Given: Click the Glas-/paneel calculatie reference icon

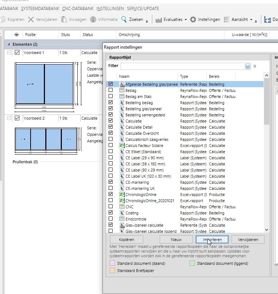Looking at the screenshot, I should click(122, 225).
